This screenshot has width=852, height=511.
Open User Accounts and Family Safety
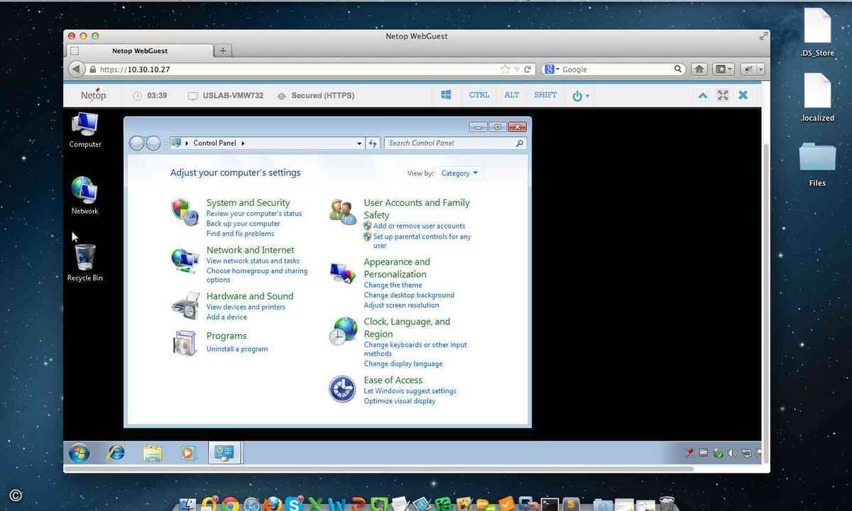[x=417, y=209]
